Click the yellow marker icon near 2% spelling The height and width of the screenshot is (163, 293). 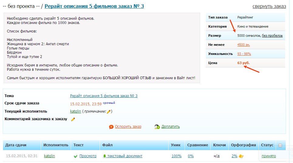coord(241,156)
